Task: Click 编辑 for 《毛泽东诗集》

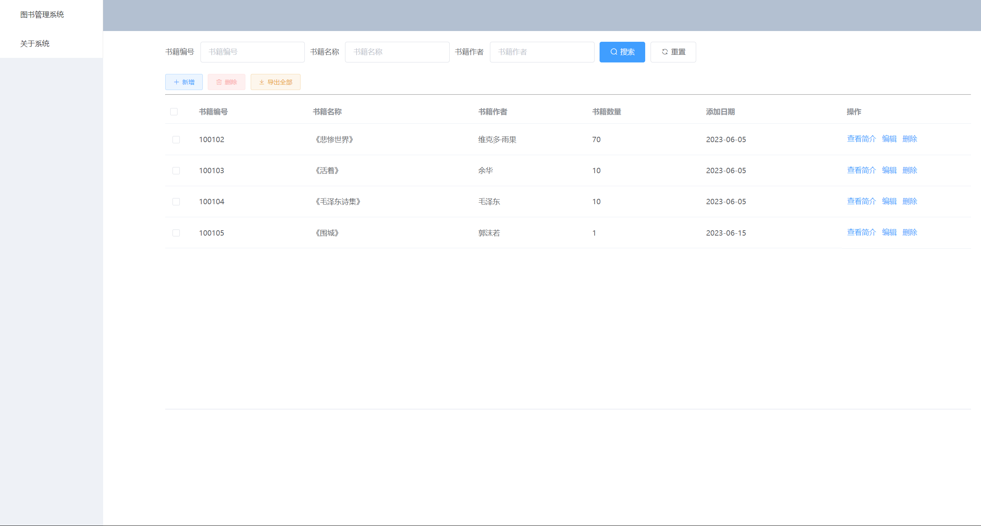Action: pos(889,201)
